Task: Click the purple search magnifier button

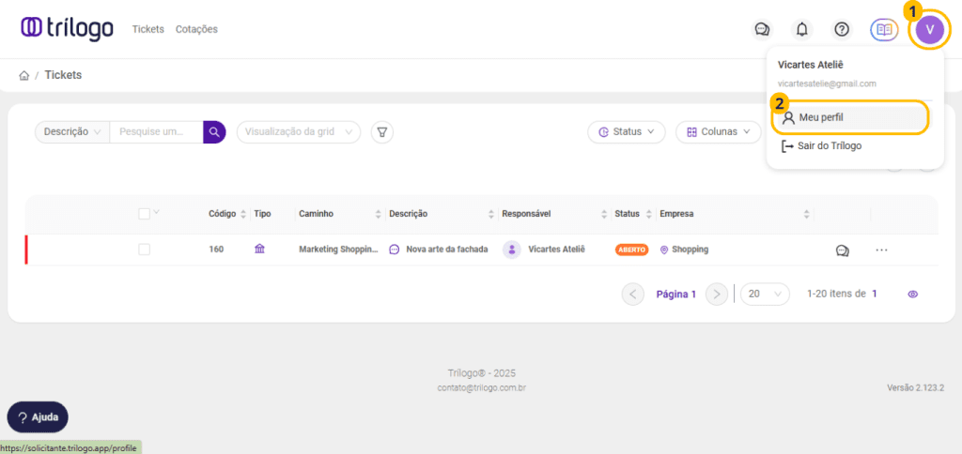Action: (x=214, y=132)
